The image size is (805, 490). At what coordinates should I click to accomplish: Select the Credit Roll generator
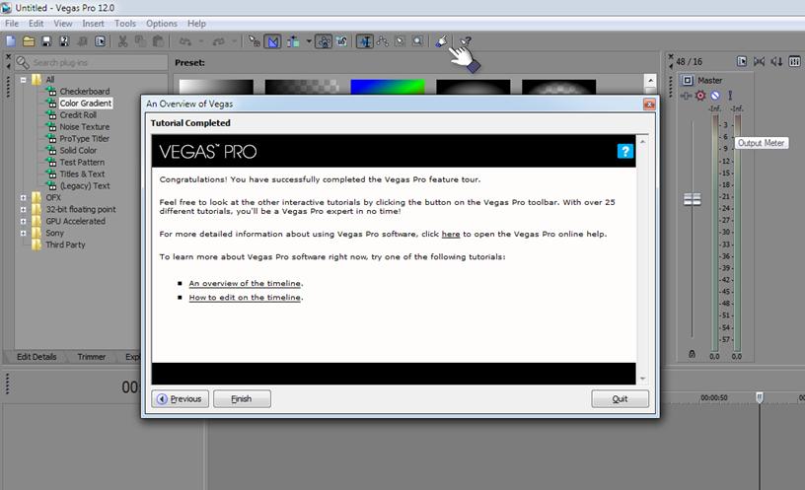(78, 115)
